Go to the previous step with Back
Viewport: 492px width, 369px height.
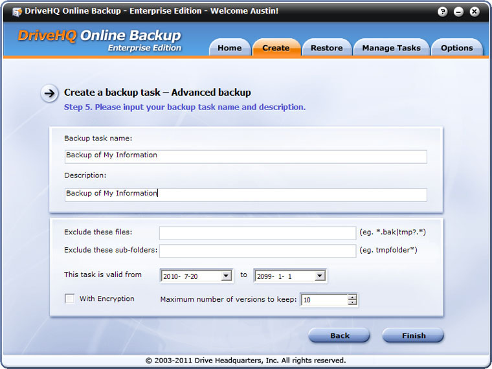(x=339, y=335)
